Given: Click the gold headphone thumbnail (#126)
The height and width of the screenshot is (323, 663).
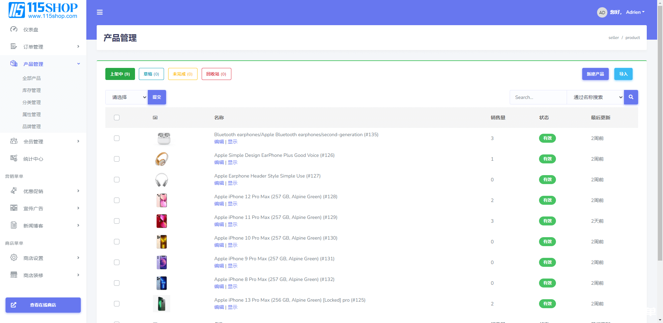Looking at the screenshot, I should (x=162, y=159).
